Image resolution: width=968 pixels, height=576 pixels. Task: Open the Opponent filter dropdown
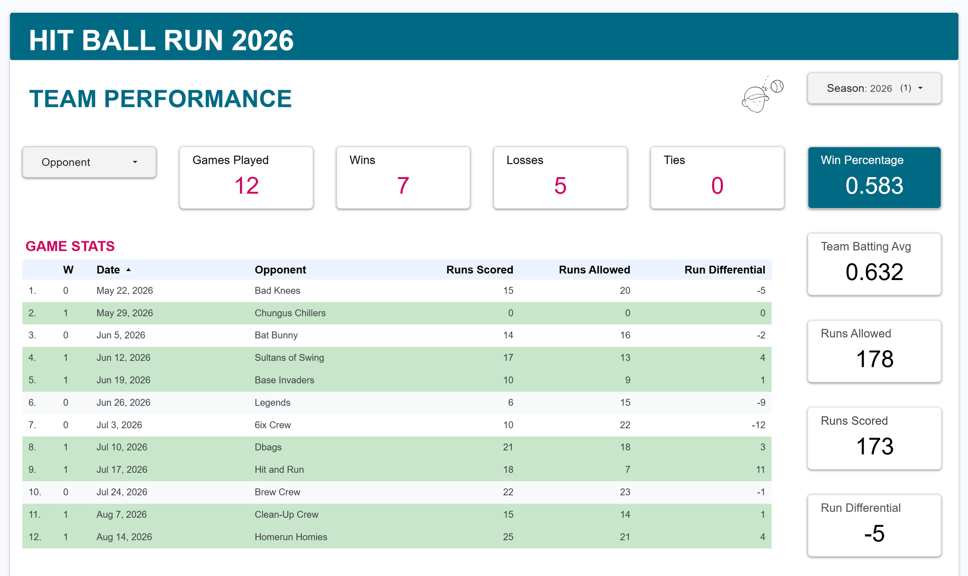click(89, 162)
